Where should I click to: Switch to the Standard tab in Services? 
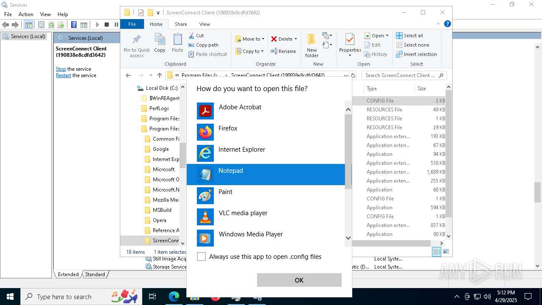(95, 274)
